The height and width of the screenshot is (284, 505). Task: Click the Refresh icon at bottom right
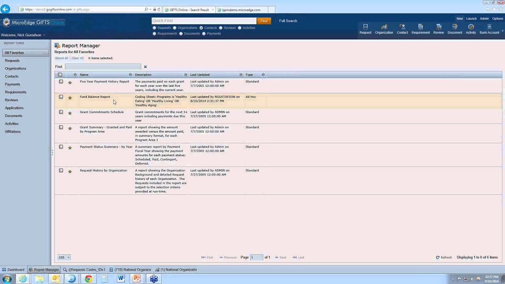click(438, 257)
